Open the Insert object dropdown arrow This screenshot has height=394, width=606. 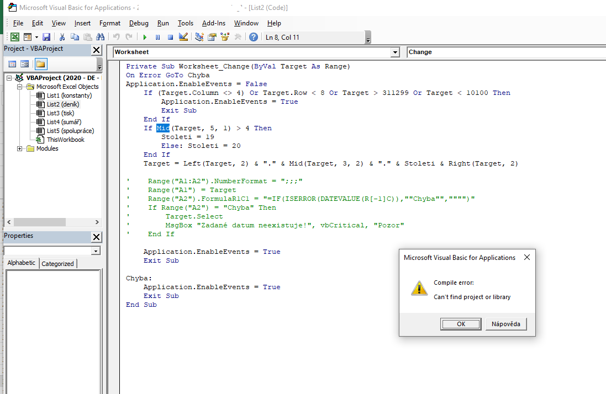pyautogui.click(x=36, y=38)
